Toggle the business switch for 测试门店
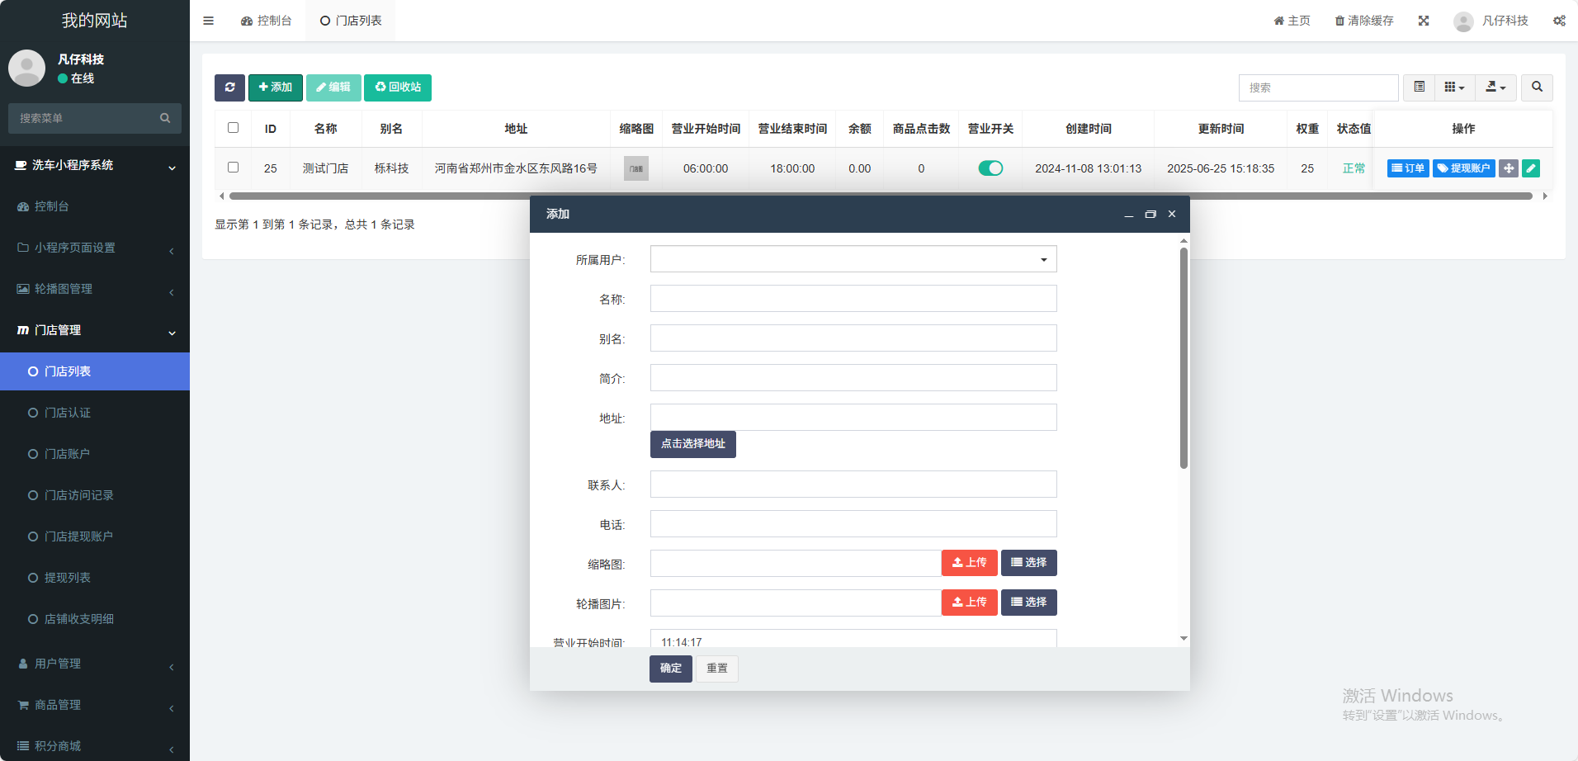The image size is (1578, 761). 990,168
